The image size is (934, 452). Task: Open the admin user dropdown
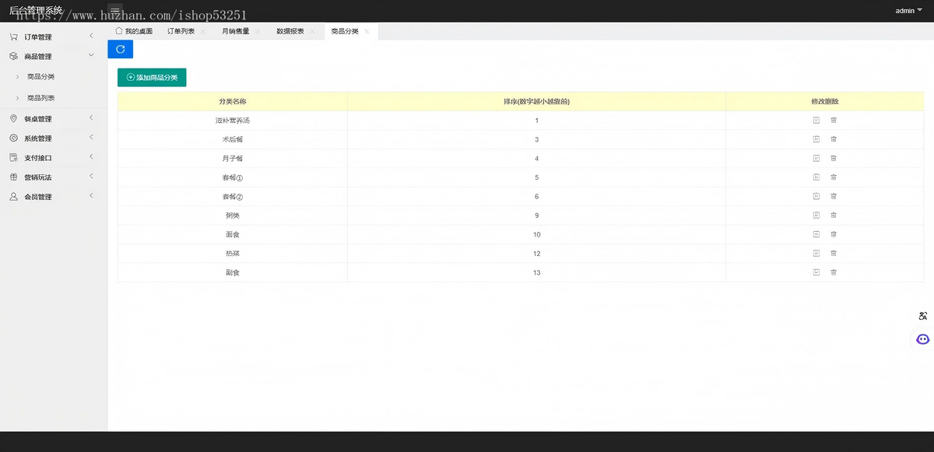click(909, 11)
